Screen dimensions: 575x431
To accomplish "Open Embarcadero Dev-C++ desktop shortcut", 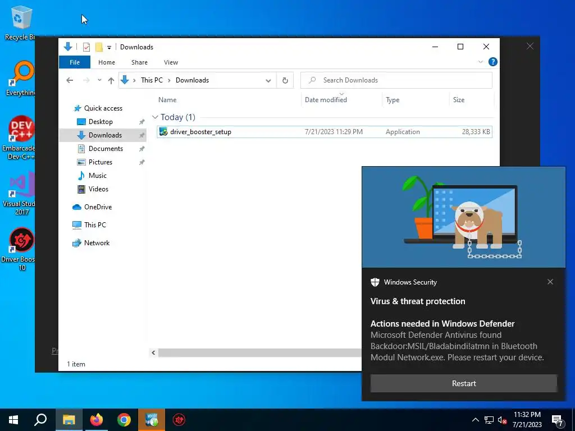I will point(19,138).
